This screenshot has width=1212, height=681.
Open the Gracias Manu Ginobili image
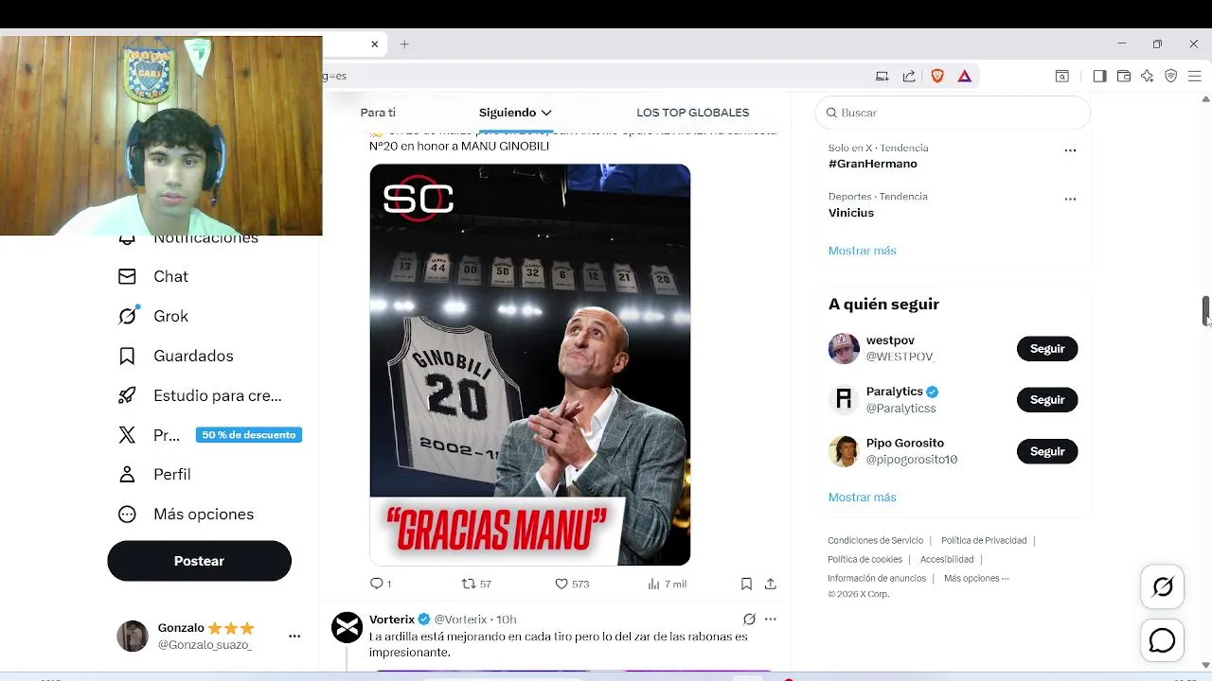(x=529, y=364)
